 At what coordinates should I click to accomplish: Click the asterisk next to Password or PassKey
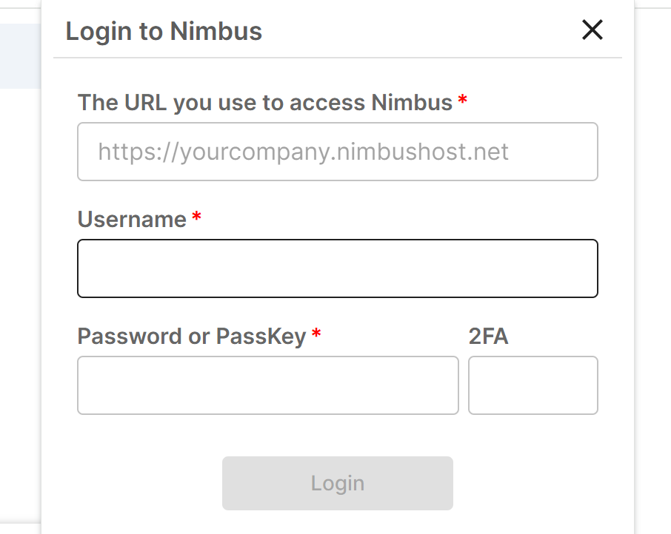(x=317, y=335)
